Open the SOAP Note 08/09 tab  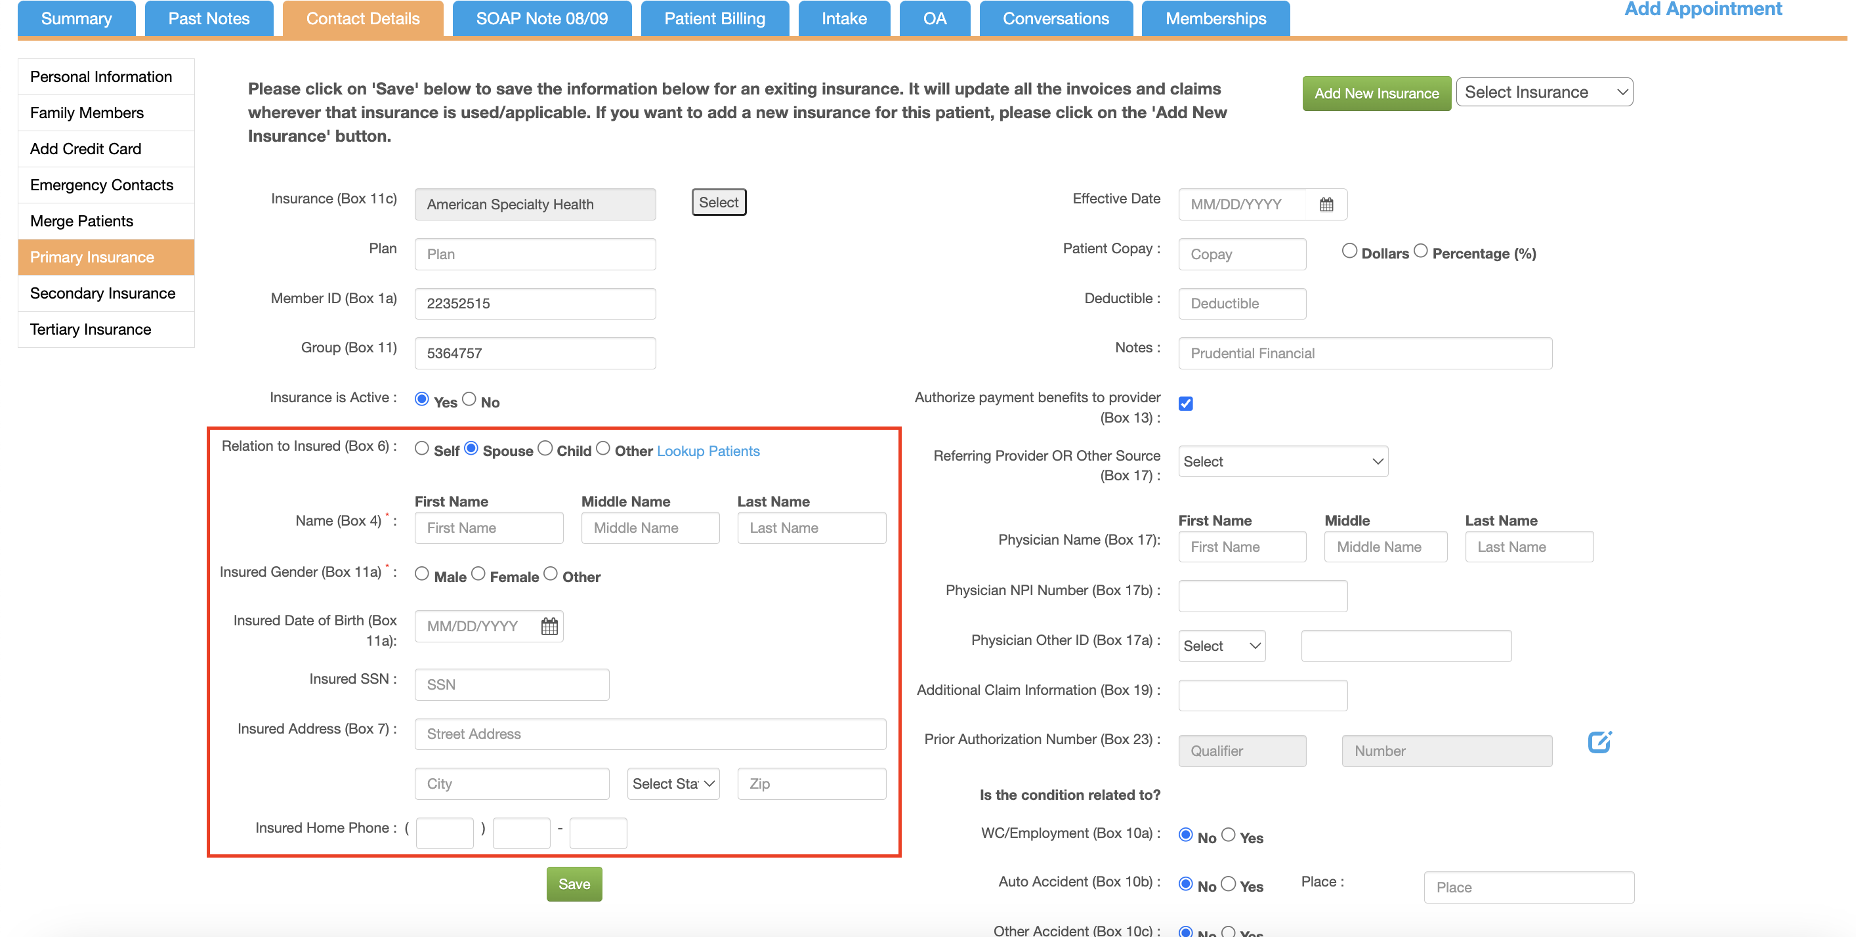click(x=541, y=19)
